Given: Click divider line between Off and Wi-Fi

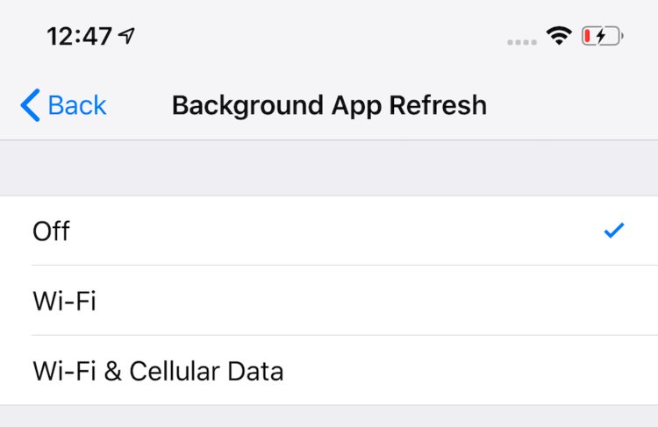Looking at the screenshot, I should 329,265.
